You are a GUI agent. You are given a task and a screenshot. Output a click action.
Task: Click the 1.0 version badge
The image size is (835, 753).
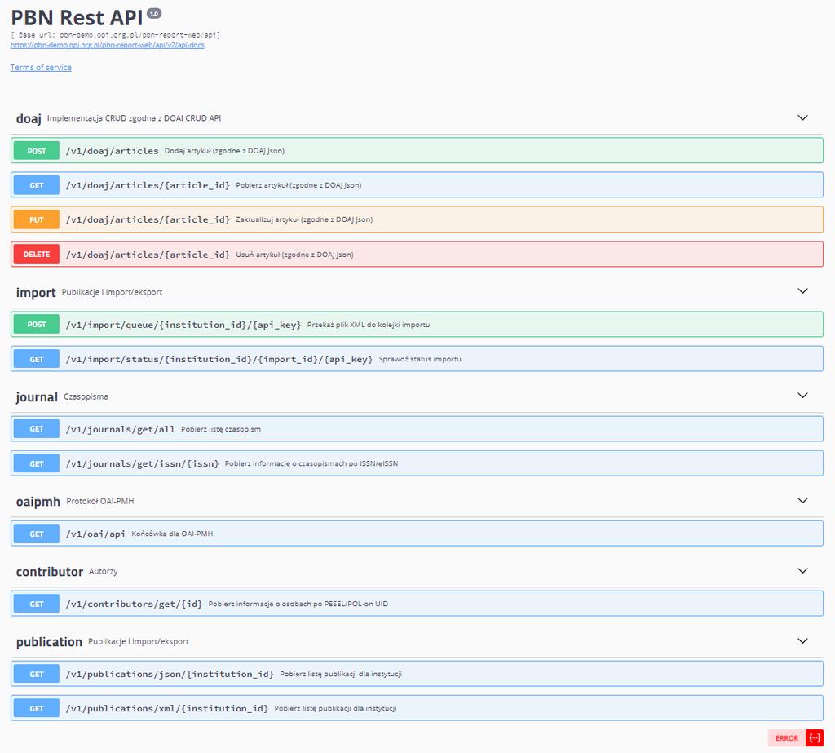point(154,13)
